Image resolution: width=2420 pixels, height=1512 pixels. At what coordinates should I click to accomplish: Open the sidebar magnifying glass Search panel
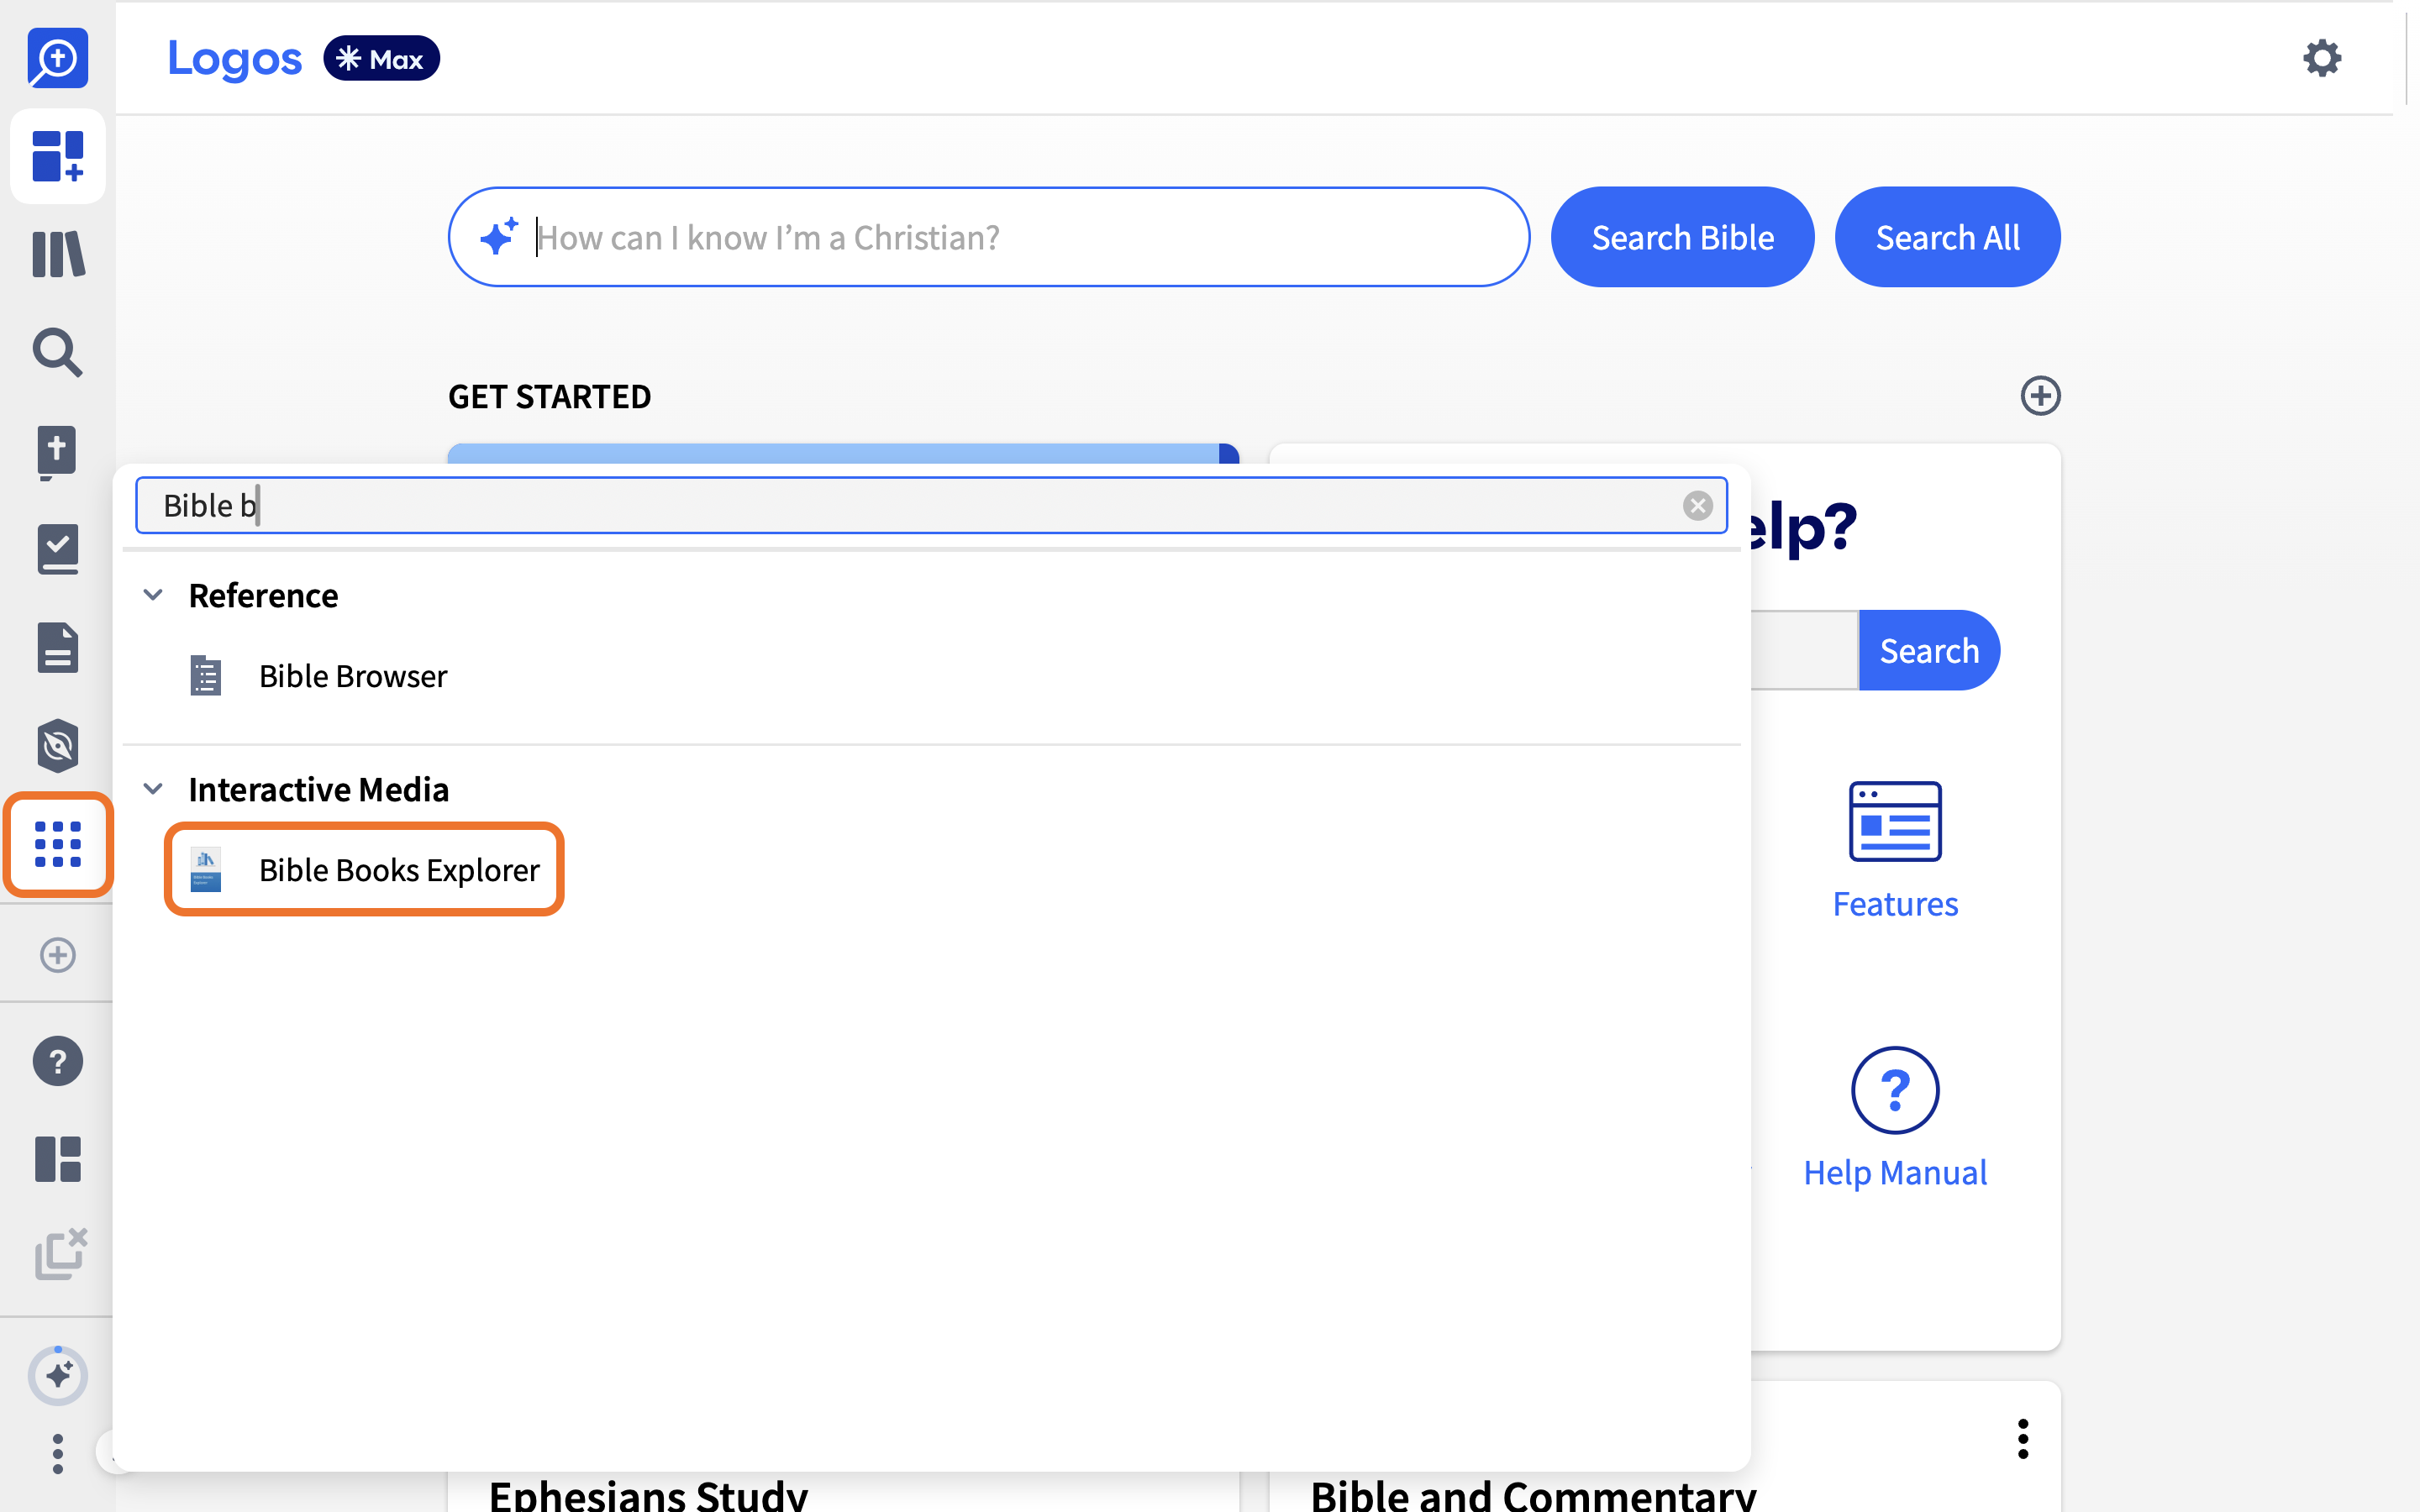pyautogui.click(x=57, y=352)
